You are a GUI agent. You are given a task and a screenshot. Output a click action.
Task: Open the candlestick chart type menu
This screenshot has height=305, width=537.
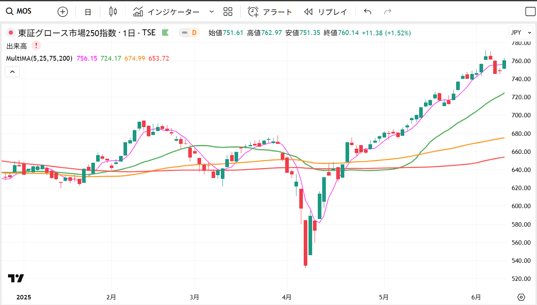113,12
